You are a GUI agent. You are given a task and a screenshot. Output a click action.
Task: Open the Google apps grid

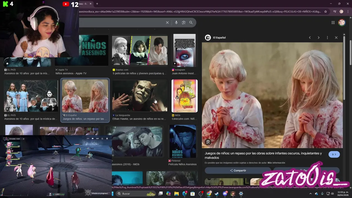(333, 23)
